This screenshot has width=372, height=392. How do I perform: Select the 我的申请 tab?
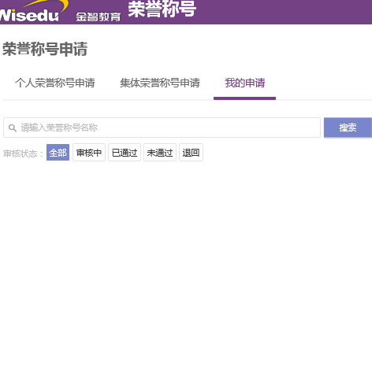245,83
